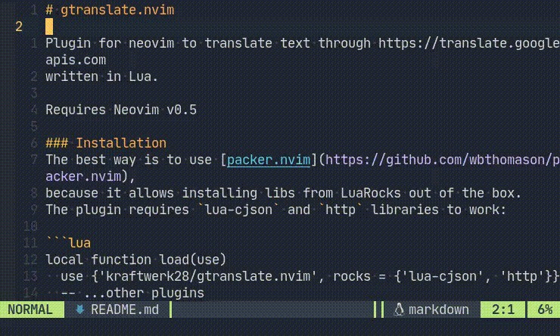This screenshot has height=336, width=560.
Task: Click the `http` inline code word
Action: pyautogui.click(x=341, y=210)
